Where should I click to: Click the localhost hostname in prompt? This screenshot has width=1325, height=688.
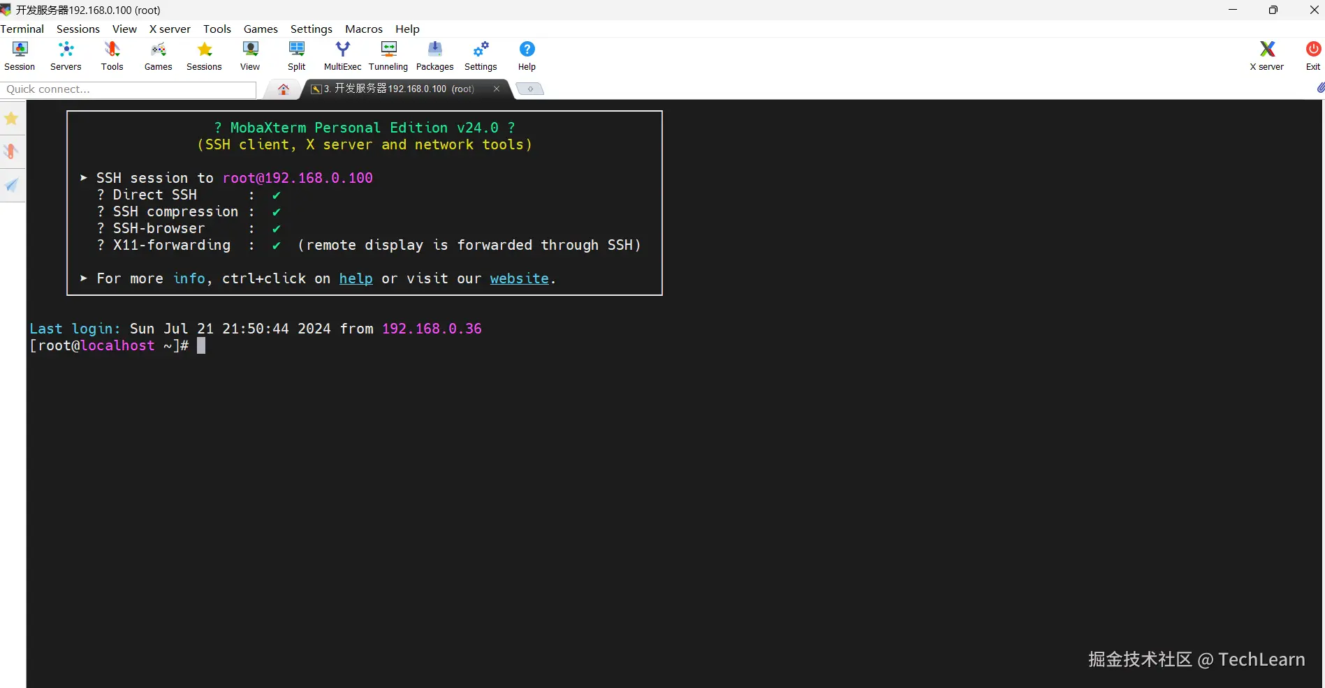(117, 345)
